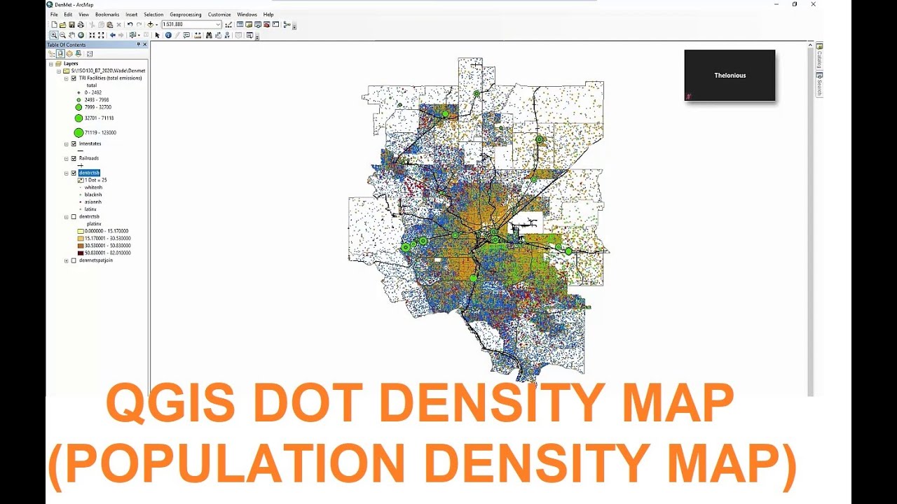Open the Geoprocessing menu

coord(186,14)
